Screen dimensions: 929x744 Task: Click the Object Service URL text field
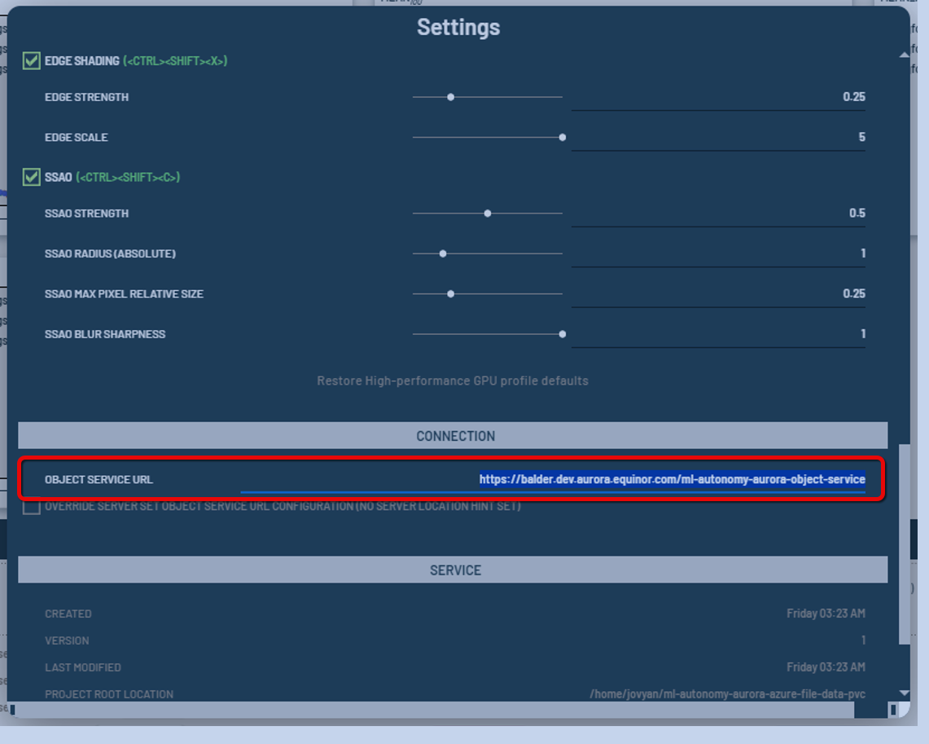[554, 480]
